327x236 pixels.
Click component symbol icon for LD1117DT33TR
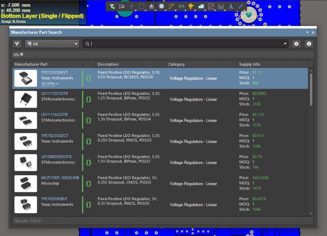(89, 99)
